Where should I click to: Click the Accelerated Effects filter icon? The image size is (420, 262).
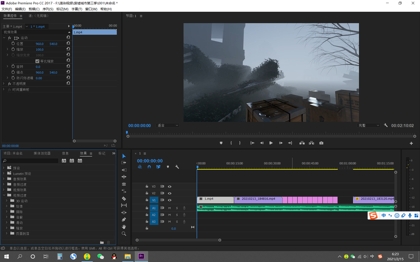(64, 161)
